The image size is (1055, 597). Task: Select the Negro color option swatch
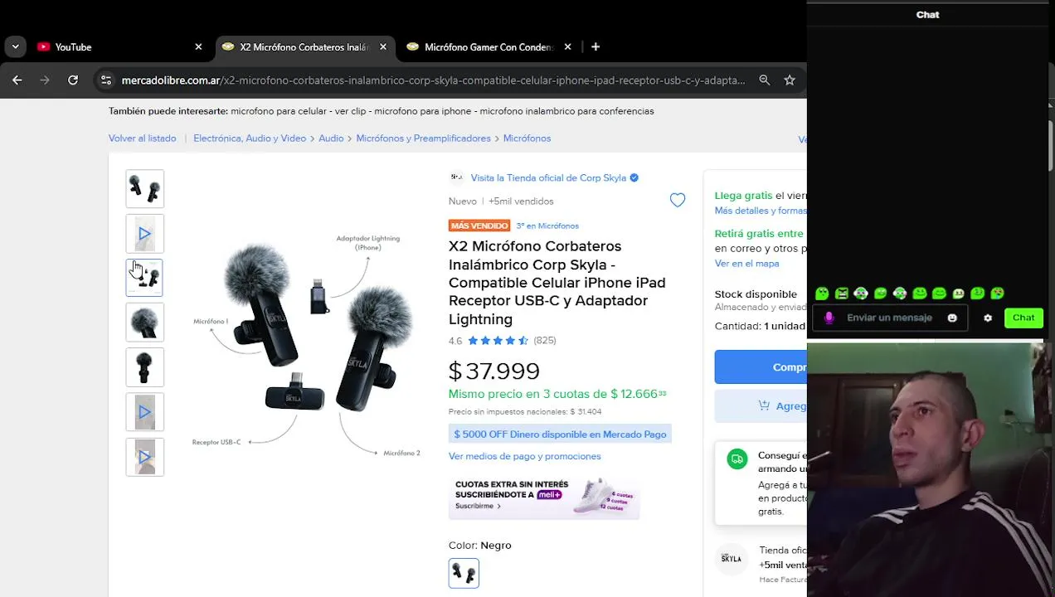464,573
